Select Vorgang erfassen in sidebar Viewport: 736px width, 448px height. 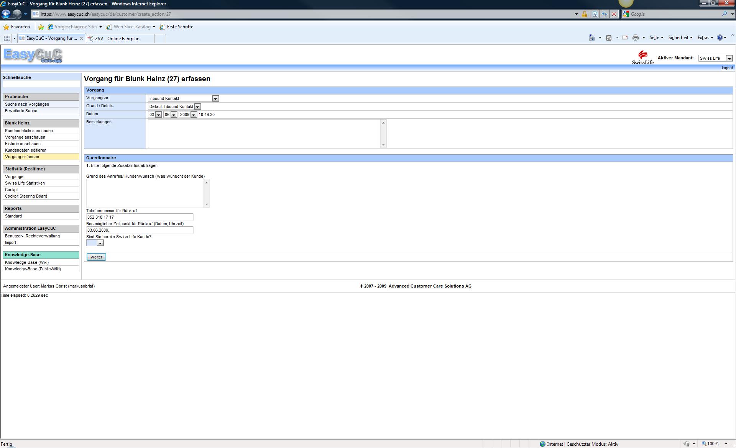41,157
